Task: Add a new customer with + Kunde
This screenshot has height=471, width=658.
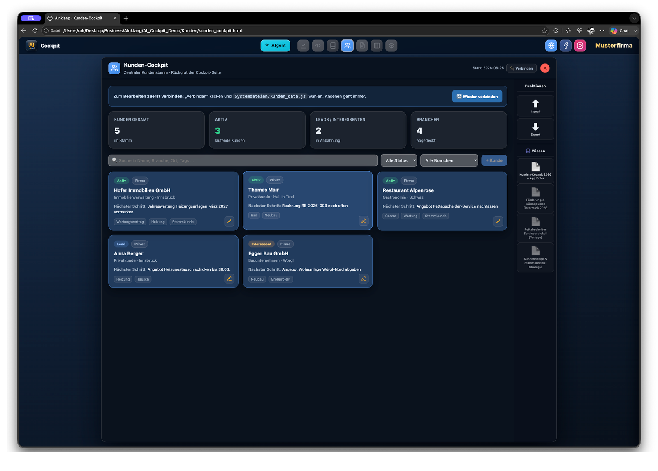Action: pos(494,160)
